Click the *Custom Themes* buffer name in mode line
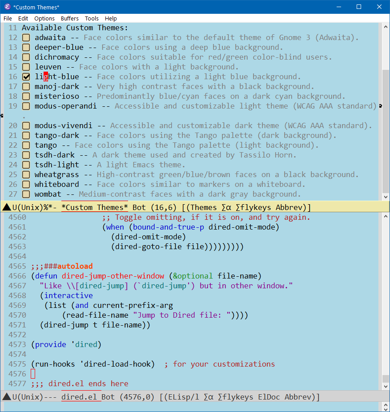This screenshot has width=390, height=412. click(95, 207)
